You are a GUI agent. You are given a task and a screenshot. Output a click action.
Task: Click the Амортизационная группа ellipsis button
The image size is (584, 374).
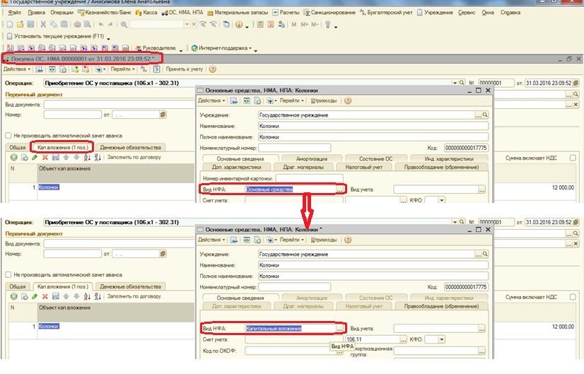tap(482, 351)
